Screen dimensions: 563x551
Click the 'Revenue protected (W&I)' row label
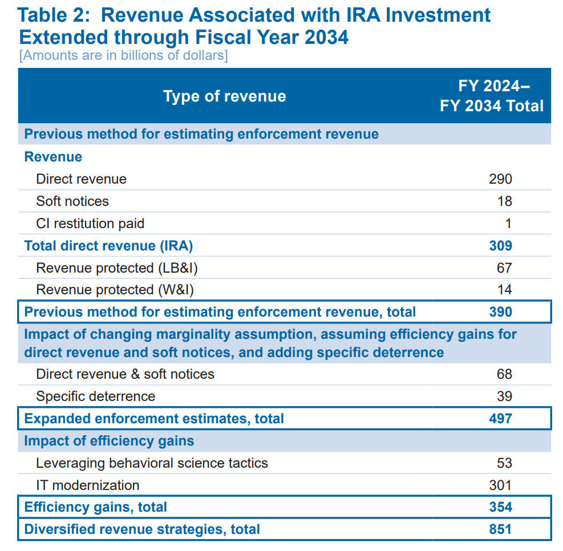coord(115,290)
